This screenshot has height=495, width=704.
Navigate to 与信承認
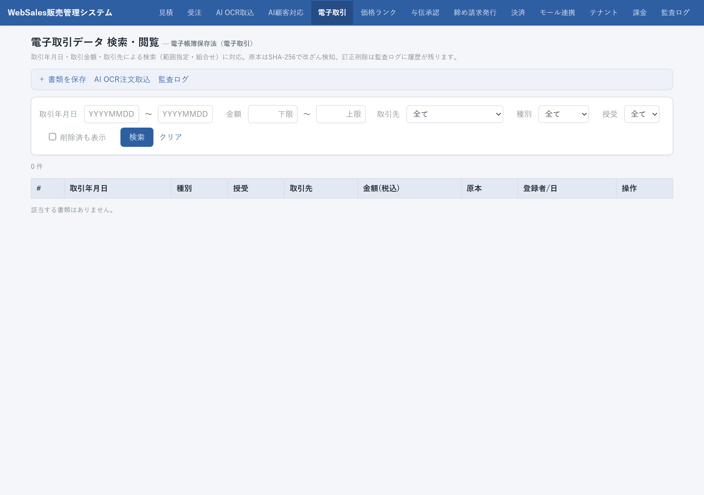425,13
